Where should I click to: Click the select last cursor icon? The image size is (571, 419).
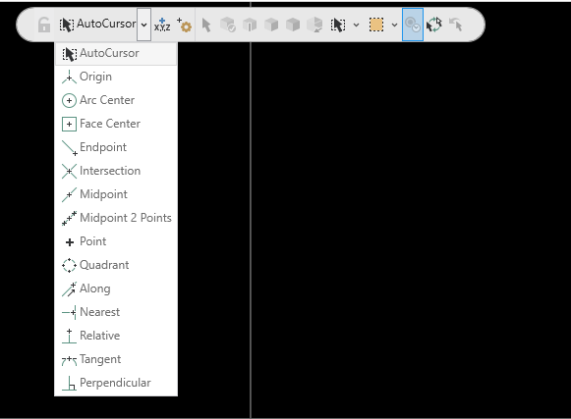click(456, 25)
